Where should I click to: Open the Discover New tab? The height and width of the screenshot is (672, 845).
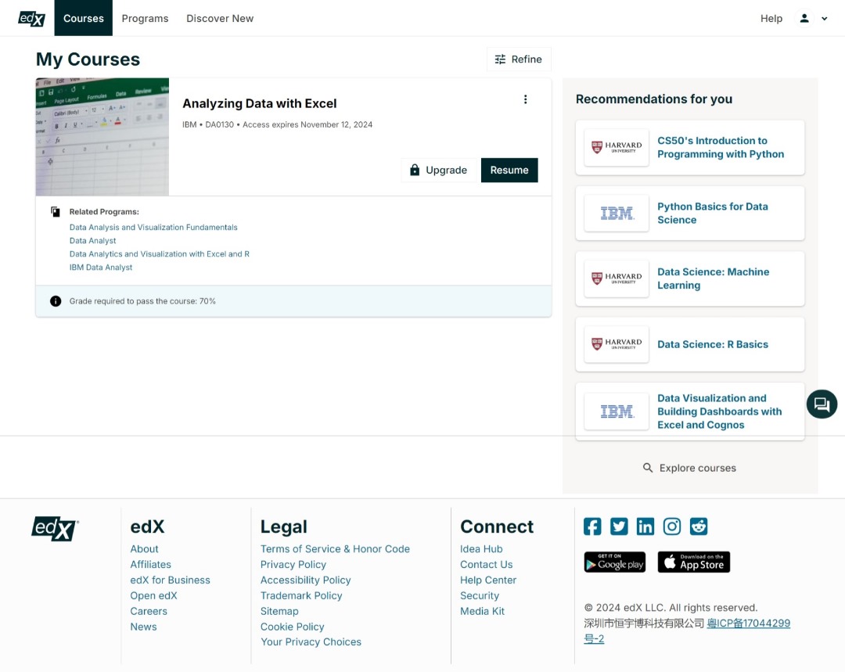tap(220, 18)
